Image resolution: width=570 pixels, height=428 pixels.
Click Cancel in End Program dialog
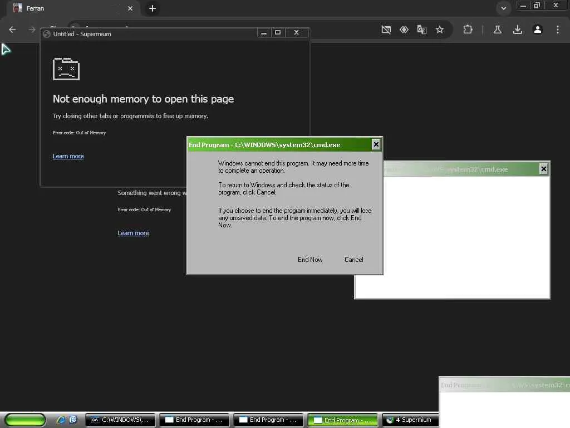pos(353,260)
